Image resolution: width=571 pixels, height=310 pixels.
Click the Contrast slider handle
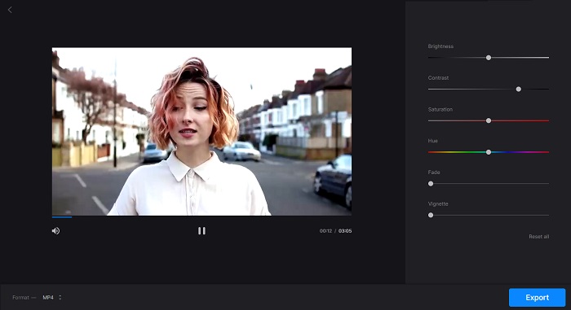(518, 89)
